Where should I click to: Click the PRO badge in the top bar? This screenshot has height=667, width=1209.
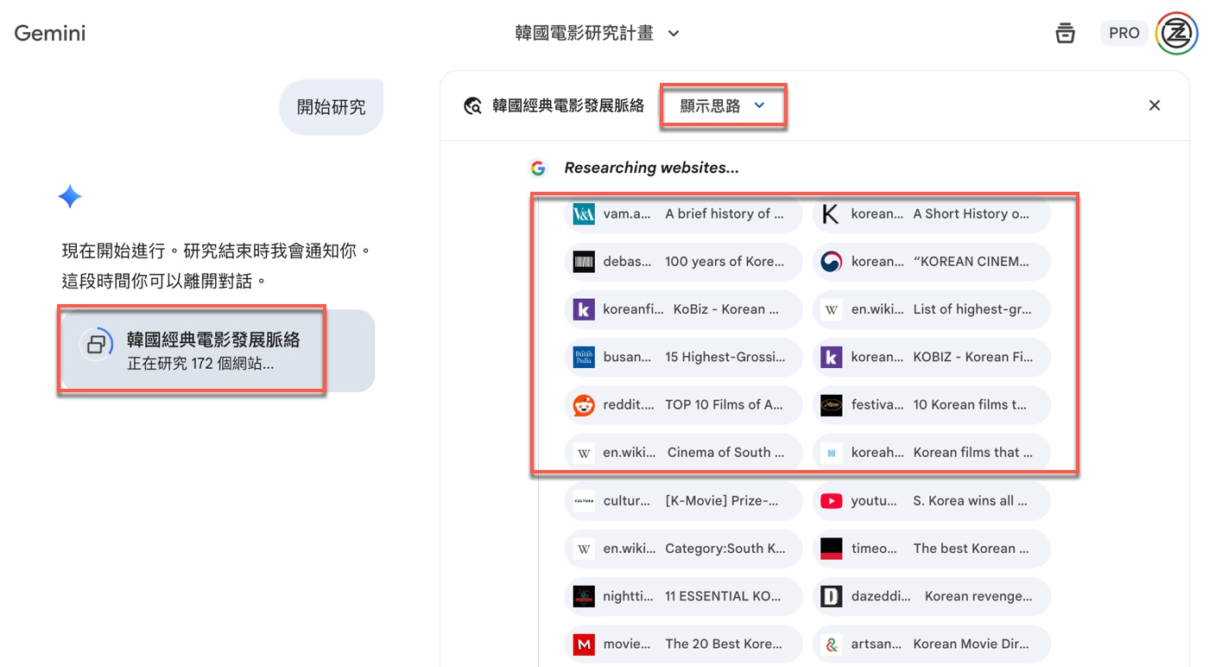(x=1124, y=32)
